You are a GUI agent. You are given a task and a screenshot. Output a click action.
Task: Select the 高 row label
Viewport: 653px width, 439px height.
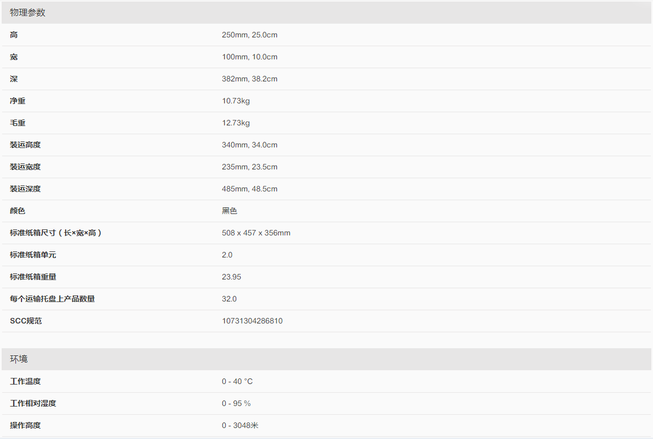tap(14, 35)
